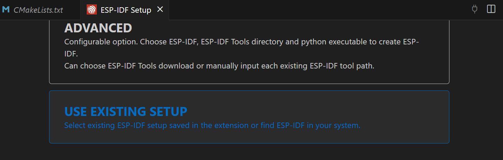
Task: Click the wrapped 'IDF.' text line
Action: (71, 54)
